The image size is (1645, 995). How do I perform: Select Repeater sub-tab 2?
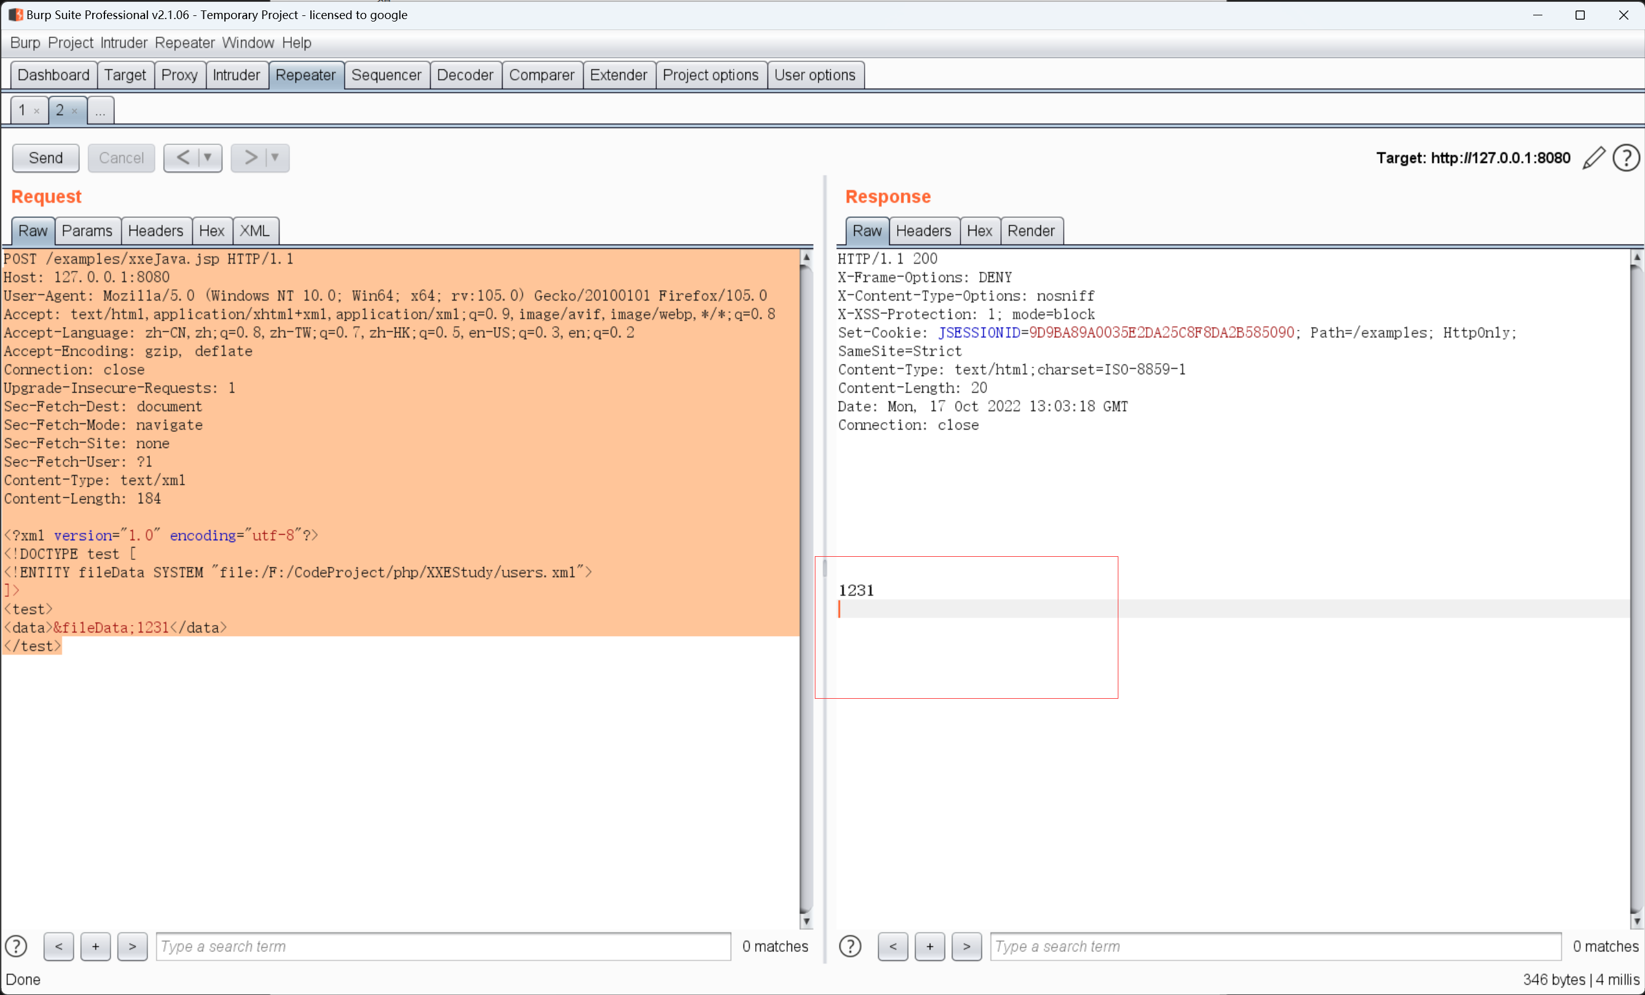click(60, 110)
